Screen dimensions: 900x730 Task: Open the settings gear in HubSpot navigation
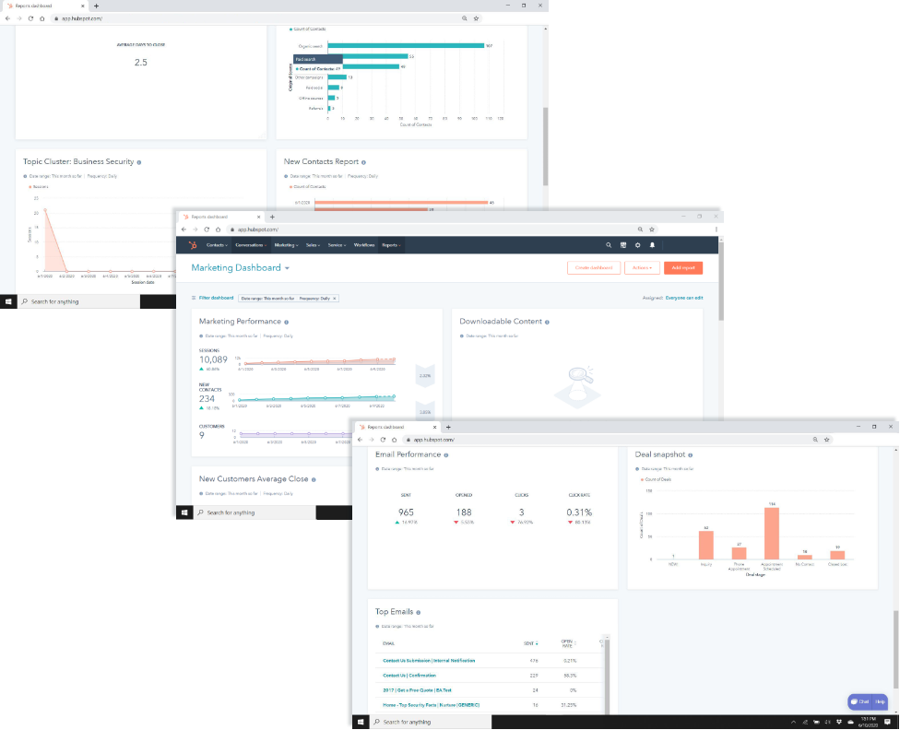point(637,245)
